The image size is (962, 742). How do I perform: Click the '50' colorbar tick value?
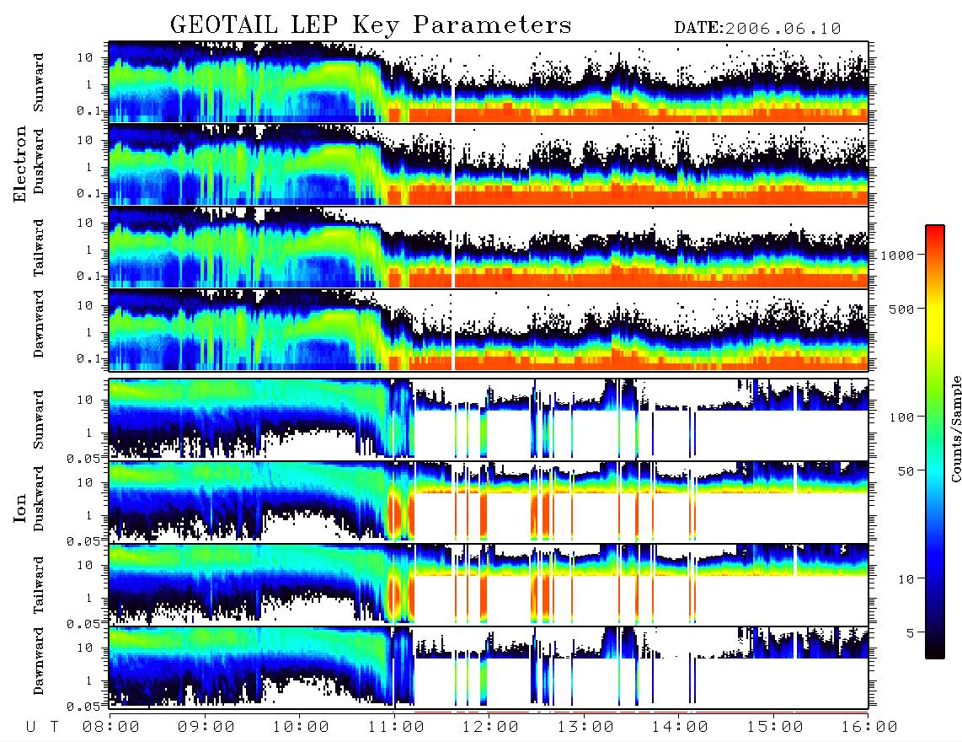click(x=906, y=471)
